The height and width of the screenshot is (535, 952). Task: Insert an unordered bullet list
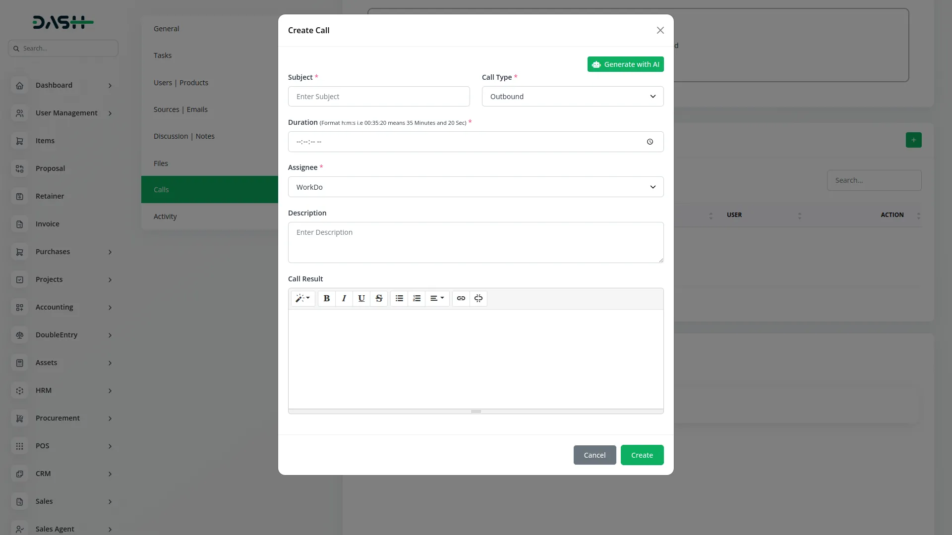(x=399, y=298)
